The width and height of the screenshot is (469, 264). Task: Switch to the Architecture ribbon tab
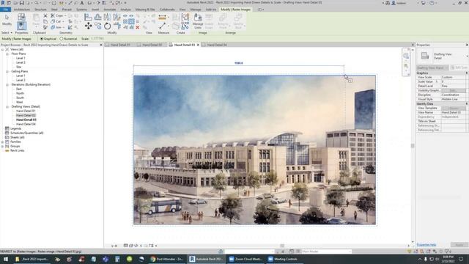pos(22,10)
